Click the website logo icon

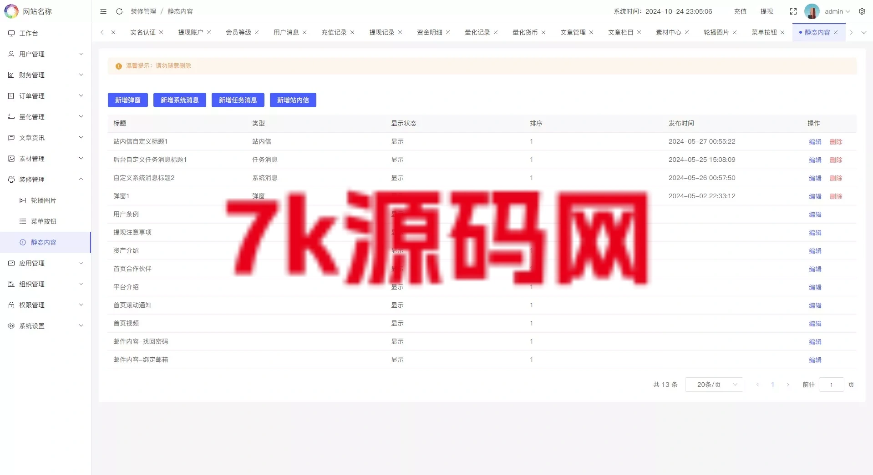coord(11,11)
